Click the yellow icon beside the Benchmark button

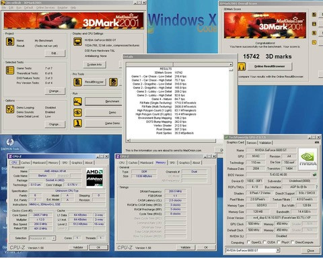click(x=77, y=101)
